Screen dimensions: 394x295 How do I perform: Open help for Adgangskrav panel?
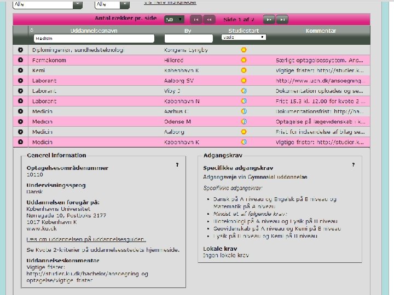(354, 165)
